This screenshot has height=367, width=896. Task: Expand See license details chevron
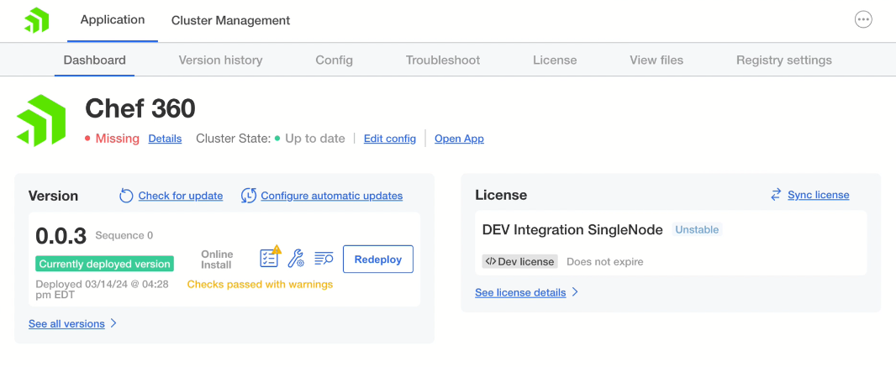point(575,292)
